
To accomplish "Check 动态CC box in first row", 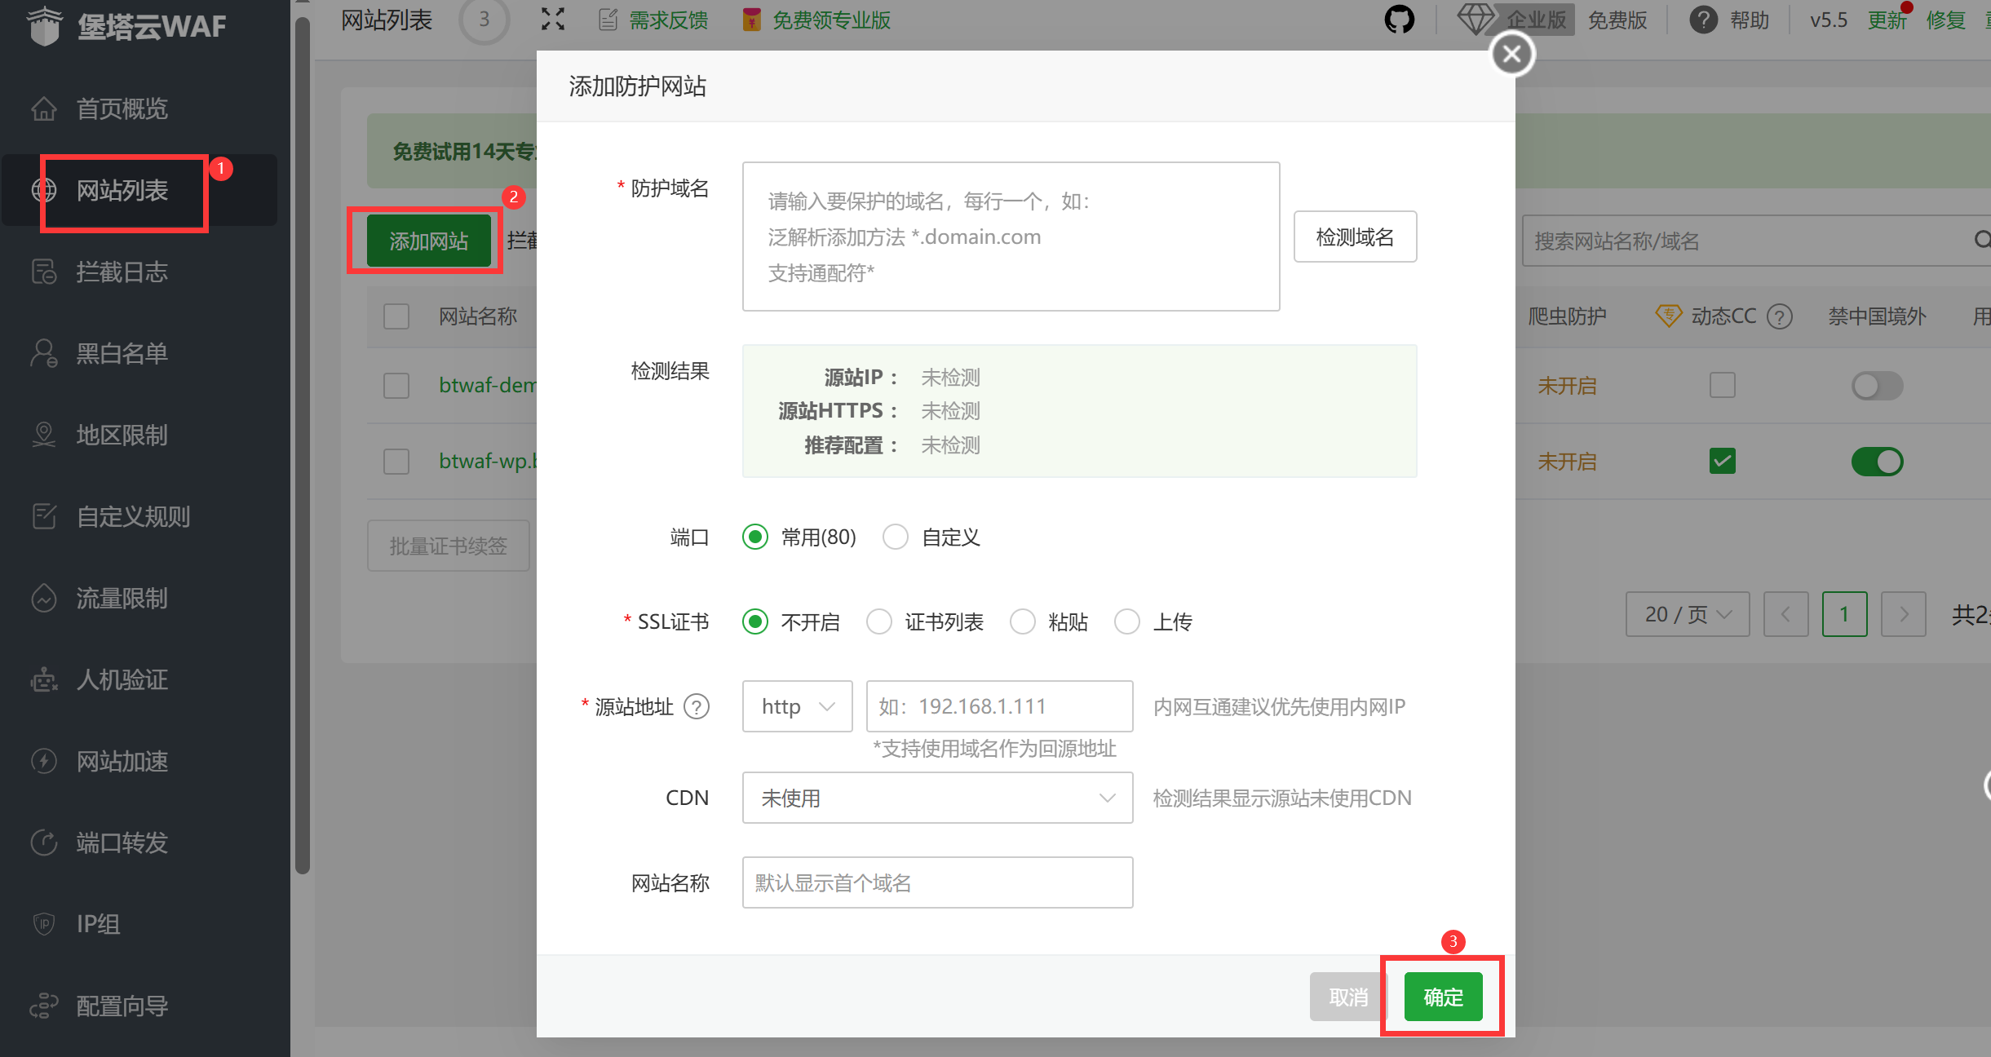I will [1723, 385].
